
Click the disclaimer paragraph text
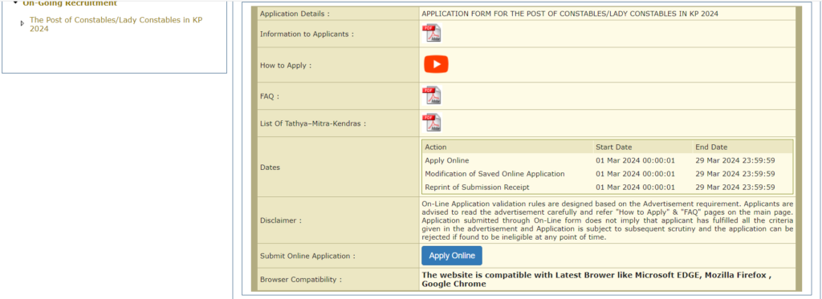coord(608,220)
